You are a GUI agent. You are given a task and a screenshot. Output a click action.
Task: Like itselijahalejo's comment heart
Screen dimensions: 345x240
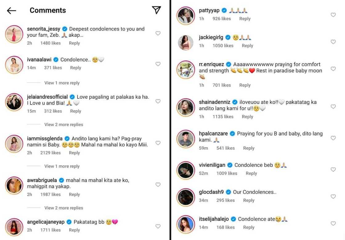coord(333,223)
